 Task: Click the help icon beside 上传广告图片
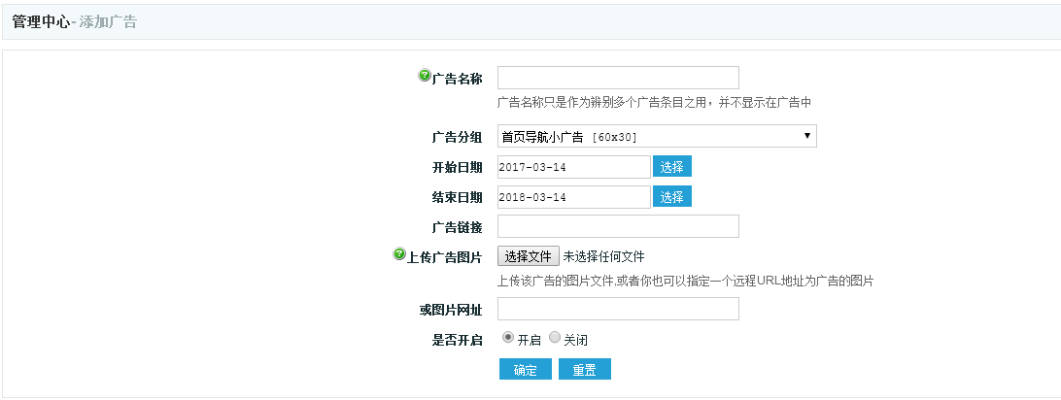click(399, 253)
